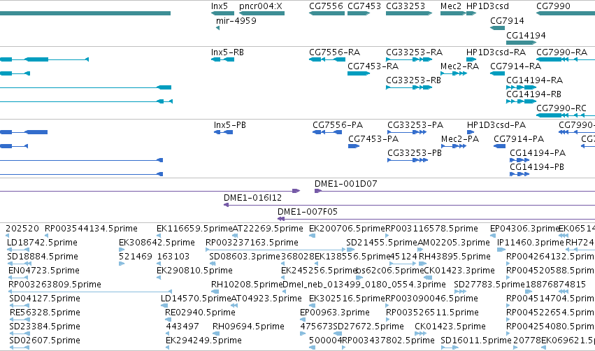This screenshot has height=351, width=595.
Task: Click the HP1D3csd gene feature
Action: [x=471, y=13]
